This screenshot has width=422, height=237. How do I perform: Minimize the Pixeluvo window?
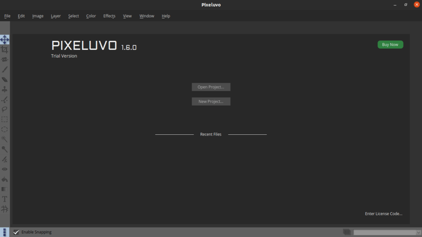coord(395,5)
